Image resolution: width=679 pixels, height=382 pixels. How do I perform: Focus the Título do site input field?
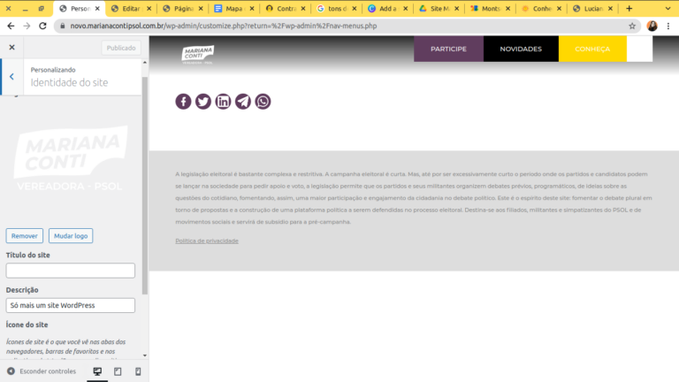(70, 271)
